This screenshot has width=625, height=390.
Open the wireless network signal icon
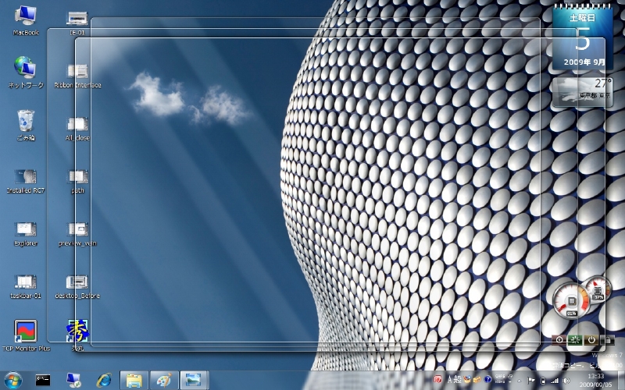tap(555, 381)
